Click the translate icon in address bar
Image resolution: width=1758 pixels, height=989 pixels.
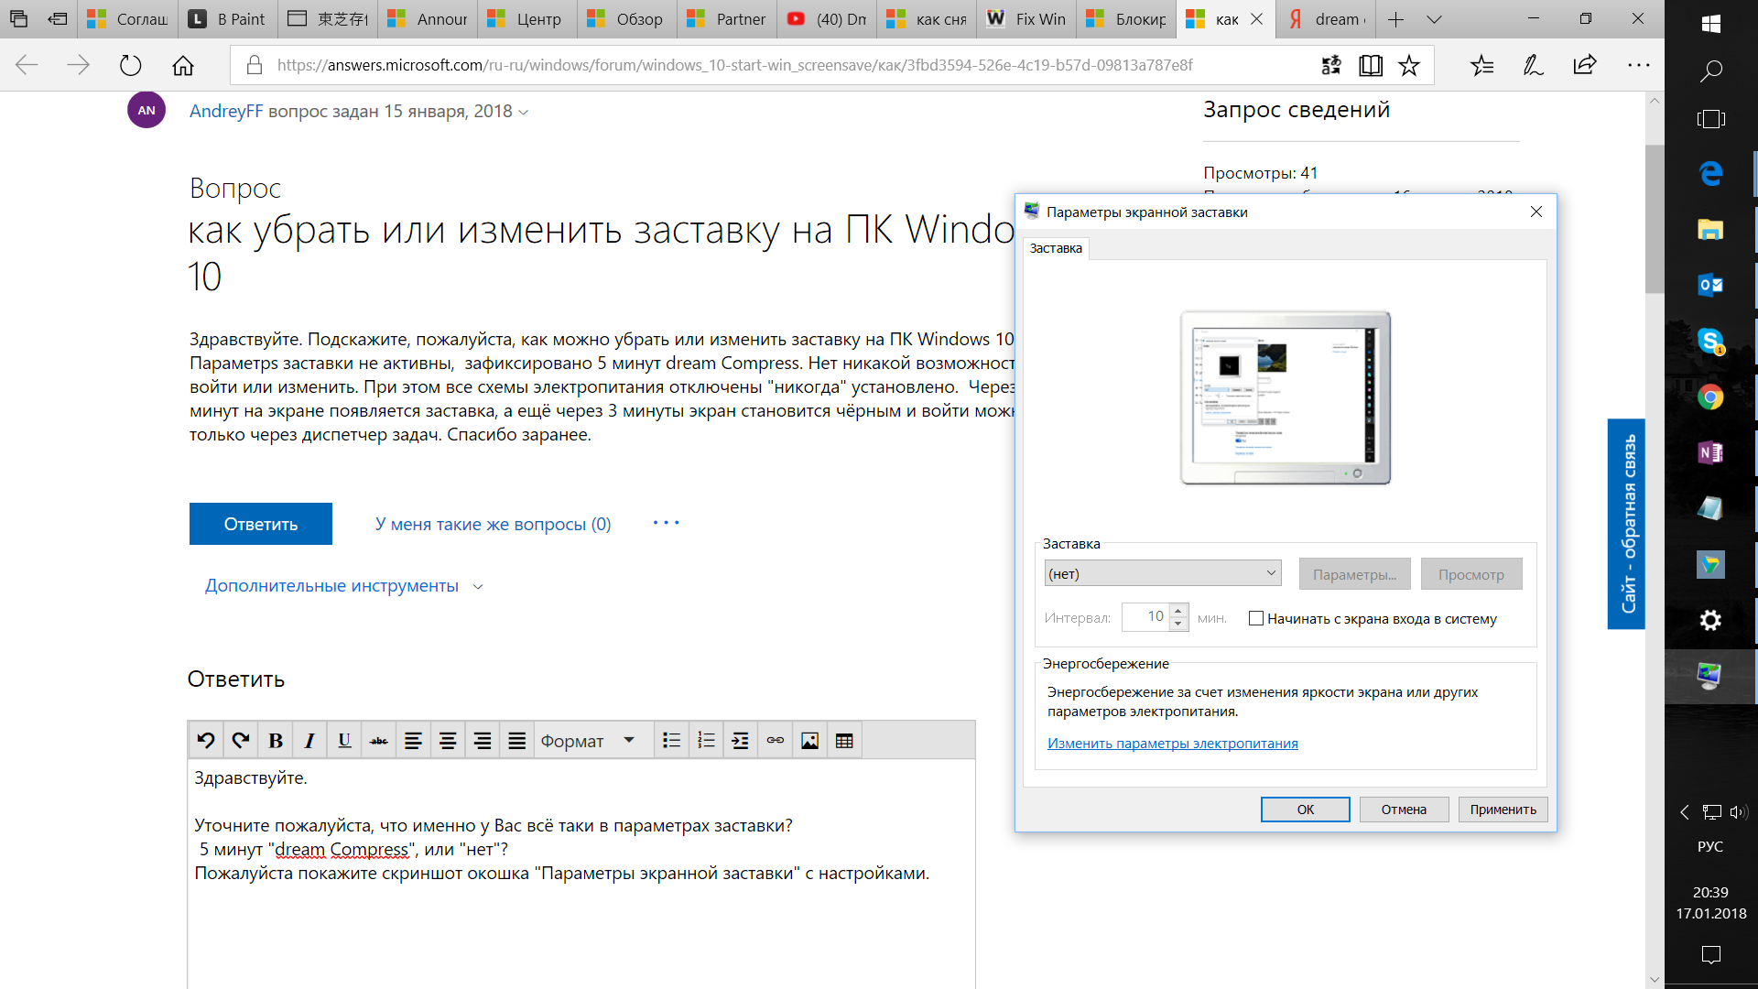pyautogui.click(x=1331, y=65)
